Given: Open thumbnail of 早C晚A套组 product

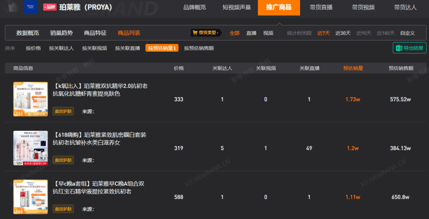Looking at the screenshot, I should (31, 197).
